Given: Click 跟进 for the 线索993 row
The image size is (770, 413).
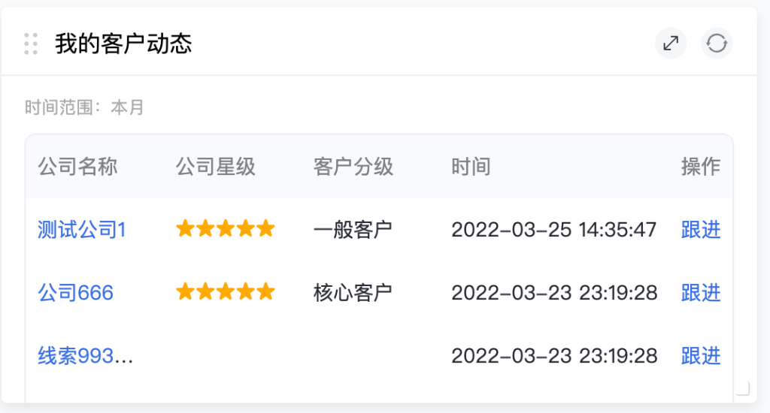Looking at the screenshot, I should 700,355.
